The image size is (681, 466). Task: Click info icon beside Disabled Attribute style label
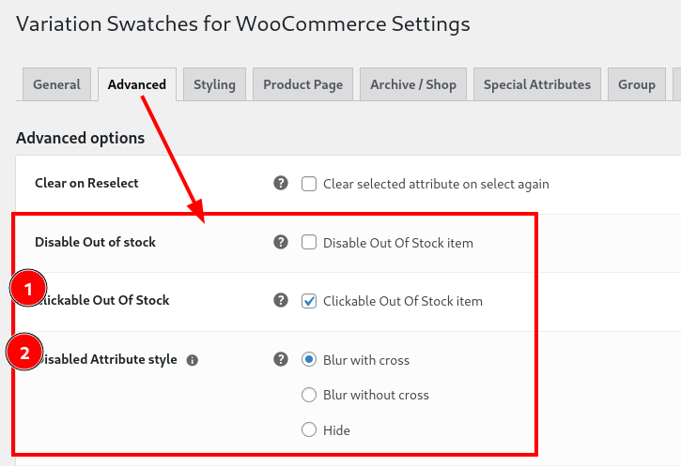pos(192,360)
